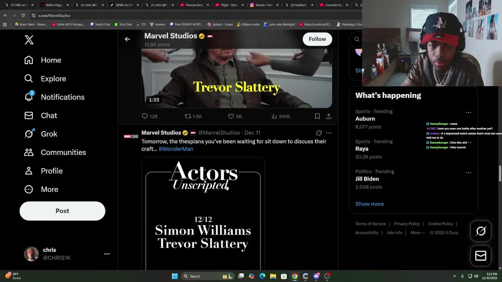
Task: Open Chat in the sidebar
Action: (x=40, y=116)
